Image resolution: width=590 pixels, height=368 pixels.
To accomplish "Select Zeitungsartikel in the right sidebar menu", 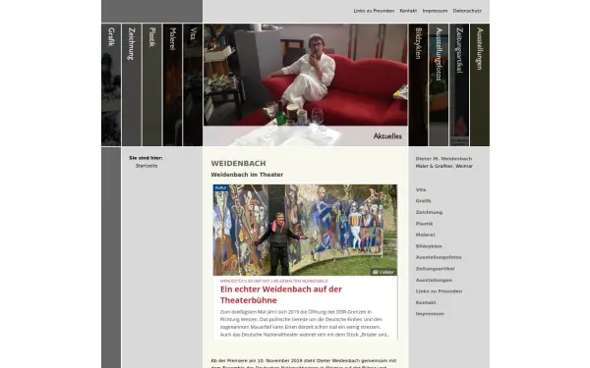I will pyautogui.click(x=435, y=269).
